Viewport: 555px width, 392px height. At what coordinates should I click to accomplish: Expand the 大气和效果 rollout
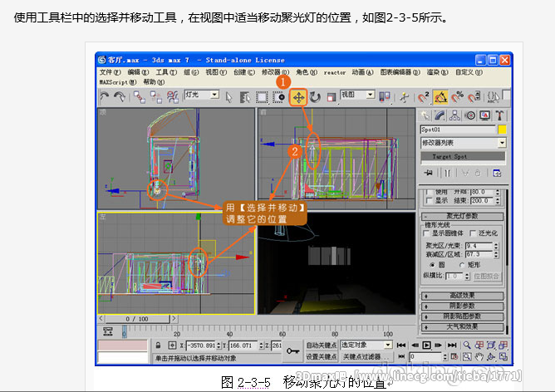click(462, 326)
